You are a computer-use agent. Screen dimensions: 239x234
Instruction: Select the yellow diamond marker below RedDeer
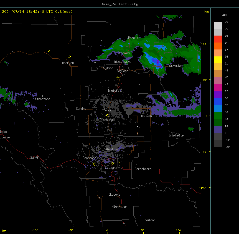click(118, 78)
